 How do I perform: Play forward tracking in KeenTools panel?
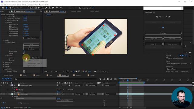pos(166,17)
